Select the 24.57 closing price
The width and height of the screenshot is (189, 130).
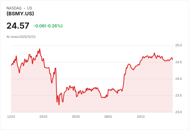18,26
